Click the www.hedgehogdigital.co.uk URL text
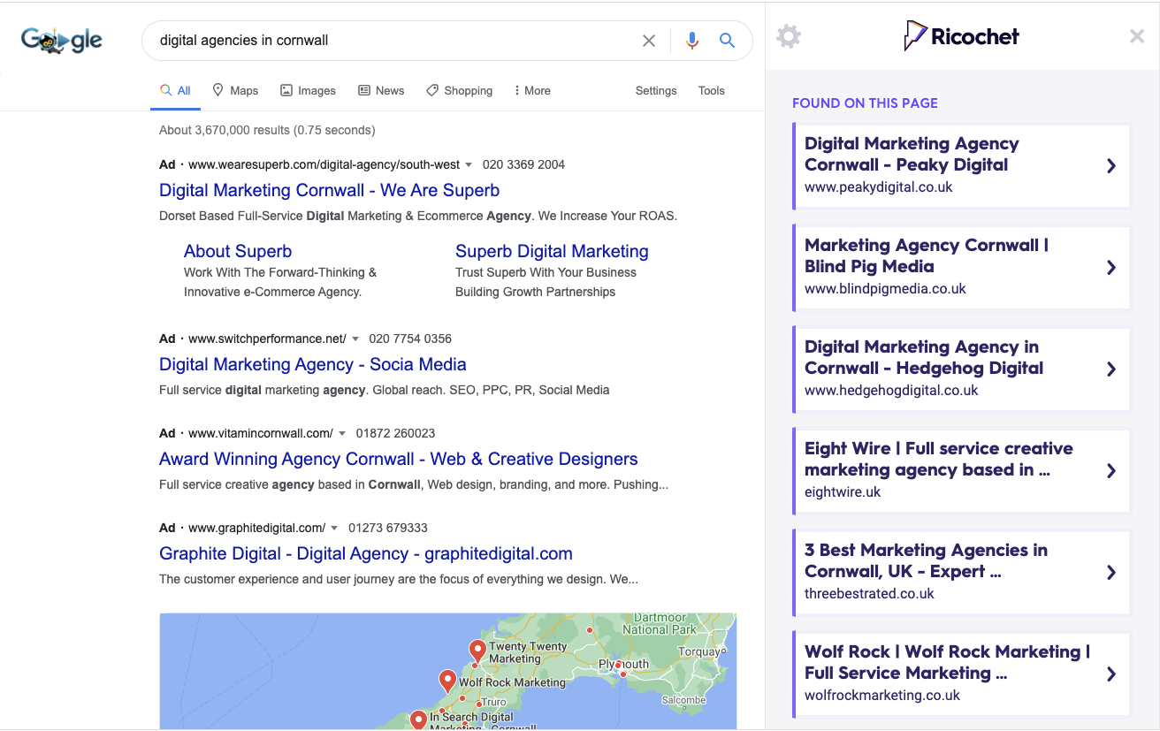The image size is (1160, 731). coord(891,391)
